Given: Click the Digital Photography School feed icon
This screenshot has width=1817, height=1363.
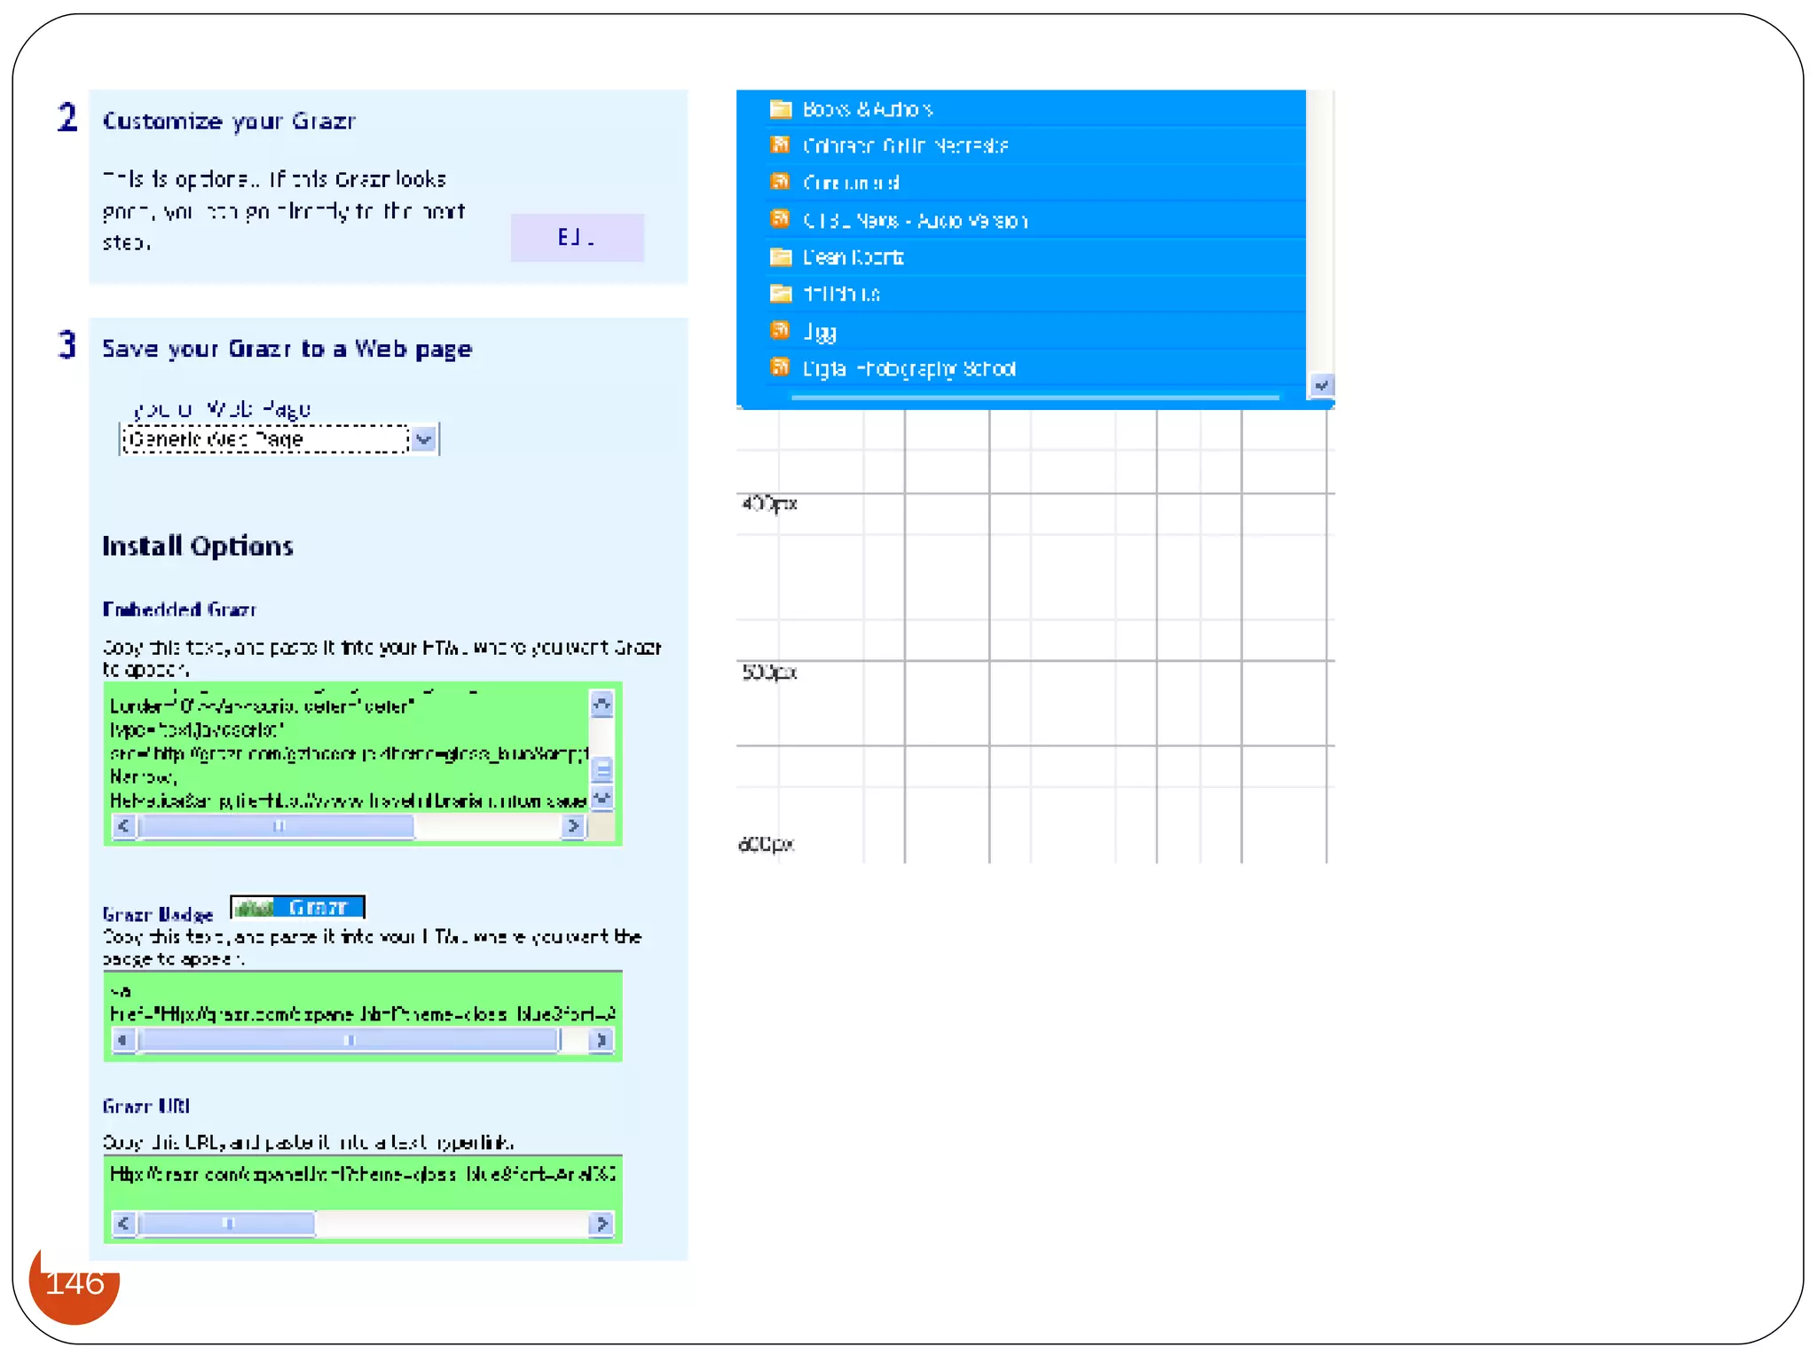Looking at the screenshot, I should 780,367.
